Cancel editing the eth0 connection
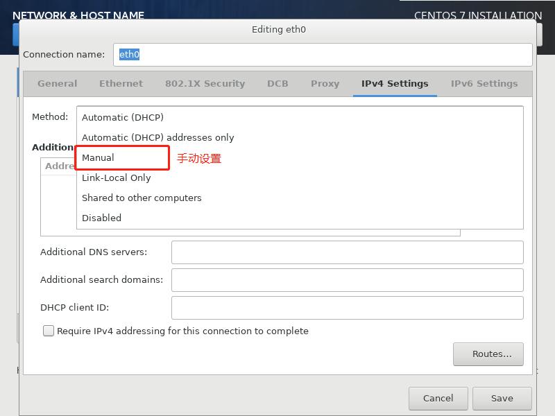The image size is (555, 416). (438, 398)
